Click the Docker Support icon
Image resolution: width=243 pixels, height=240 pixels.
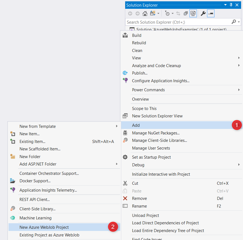13,181
